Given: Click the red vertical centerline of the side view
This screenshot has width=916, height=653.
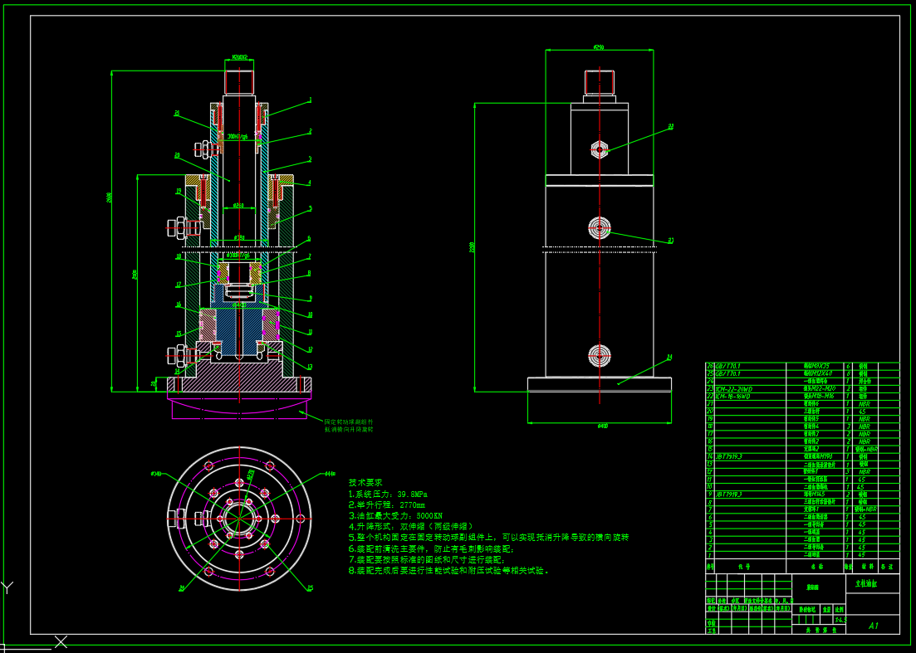Looking at the screenshot, I should point(600,290).
